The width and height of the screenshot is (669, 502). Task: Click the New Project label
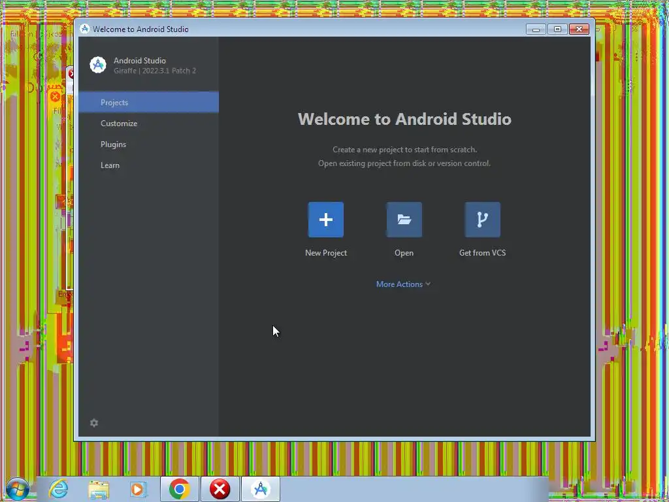(x=326, y=253)
